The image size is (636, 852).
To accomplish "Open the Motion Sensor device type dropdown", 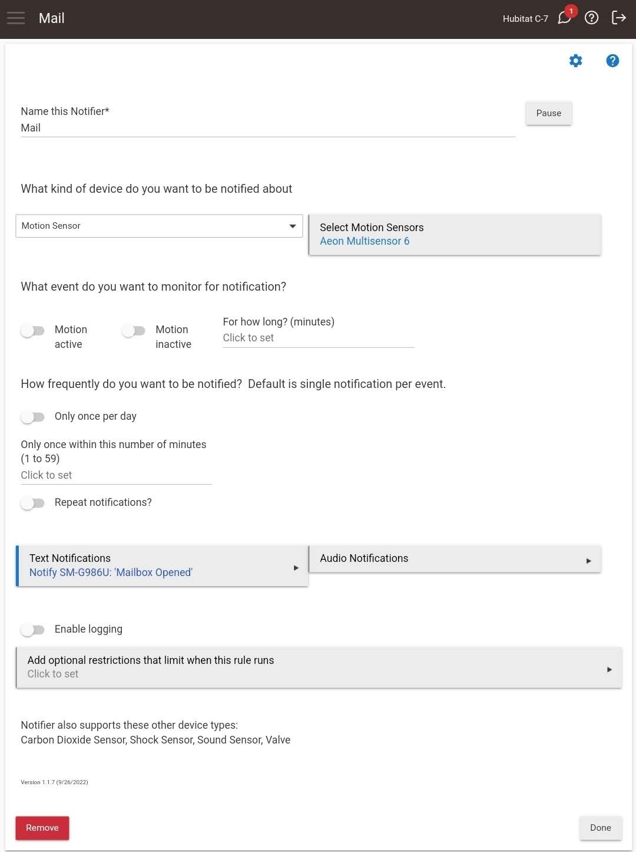I will (x=159, y=226).
